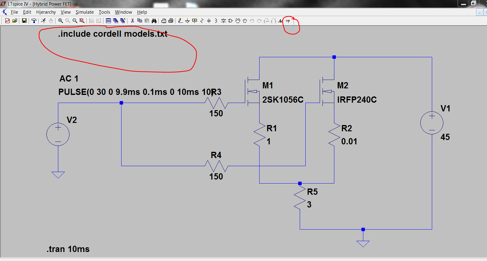Create a new schematic via toolbar icon
The width and height of the screenshot is (487, 261).
(7, 21)
